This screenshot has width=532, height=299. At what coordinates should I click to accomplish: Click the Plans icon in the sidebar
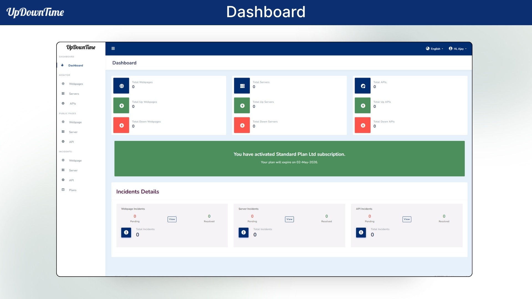pyautogui.click(x=63, y=190)
